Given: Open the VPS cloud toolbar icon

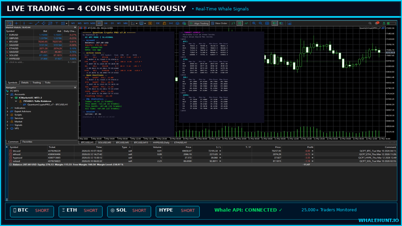Looking at the screenshot, I should (x=178, y=23).
